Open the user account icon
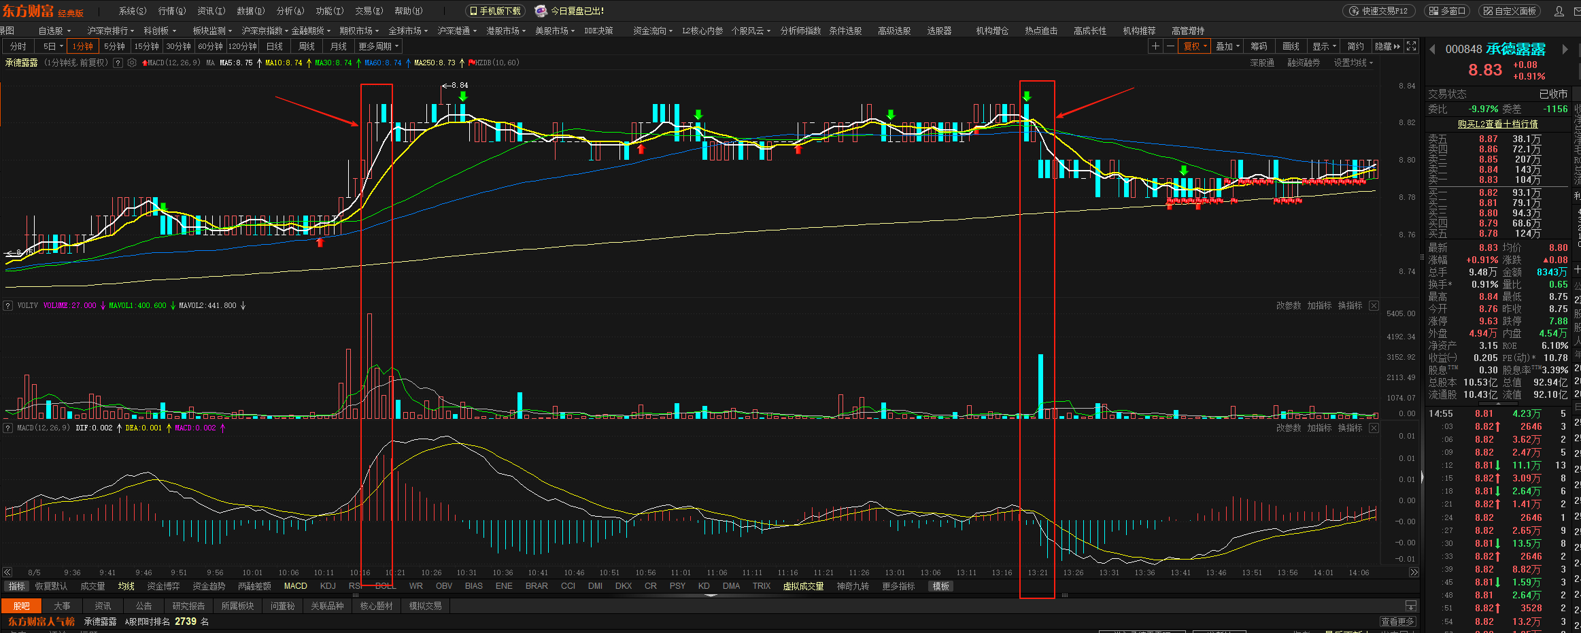1581x633 pixels. point(1559,11)
